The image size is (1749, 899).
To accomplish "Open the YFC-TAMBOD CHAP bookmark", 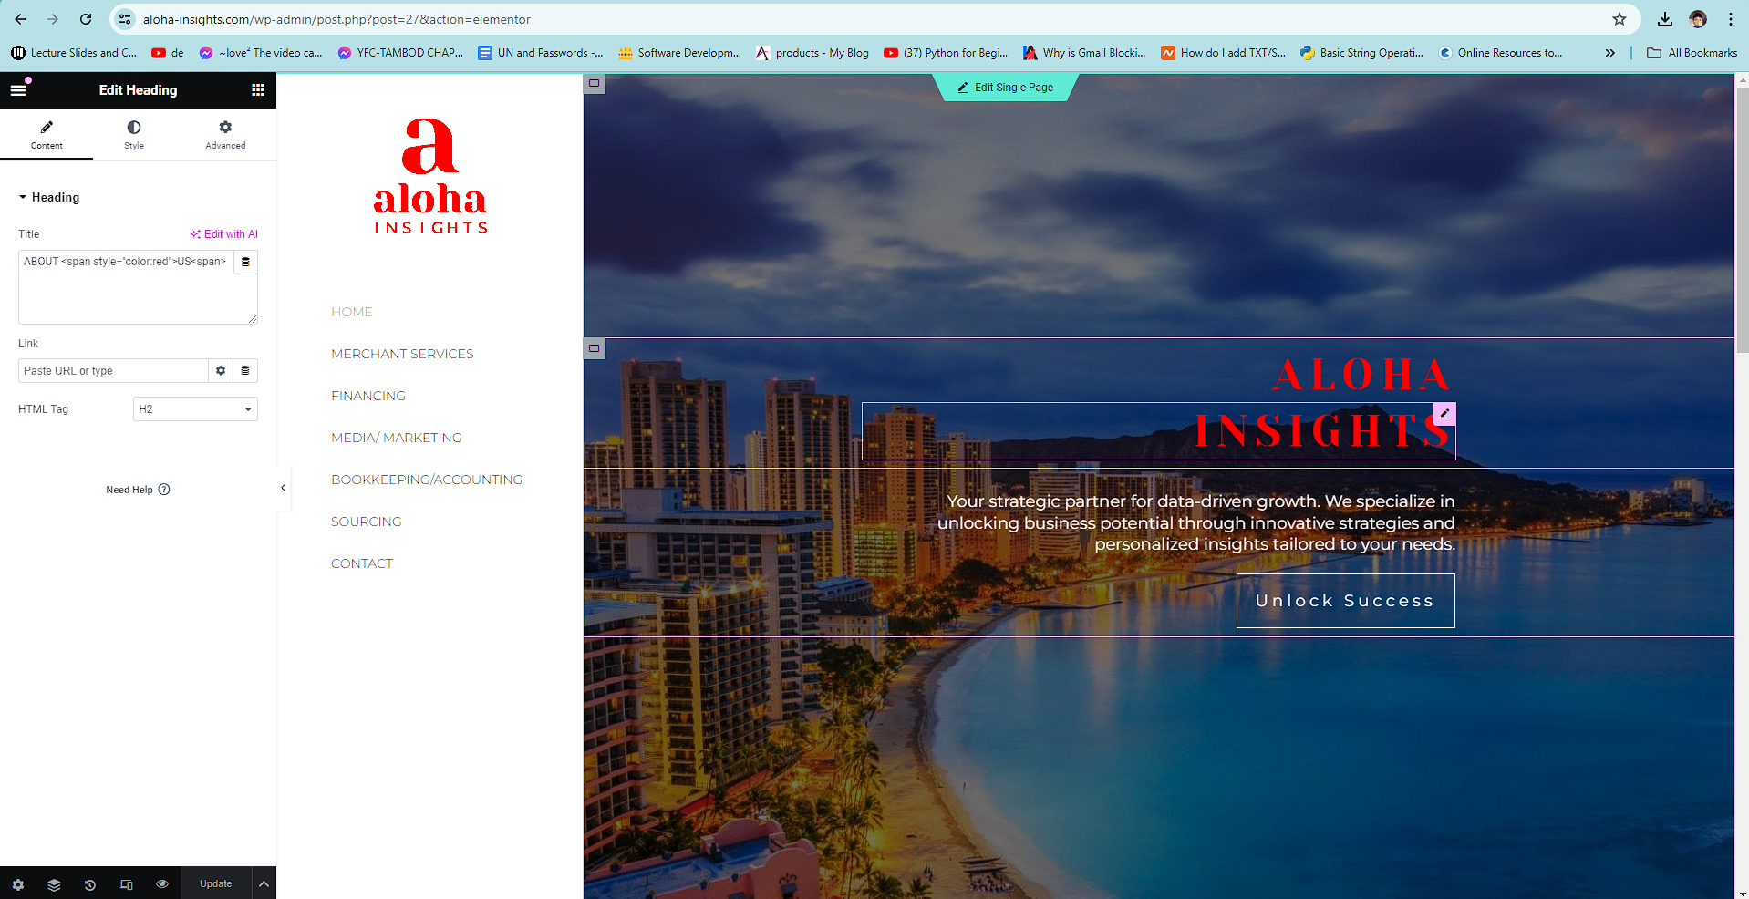I will point(400,53).
